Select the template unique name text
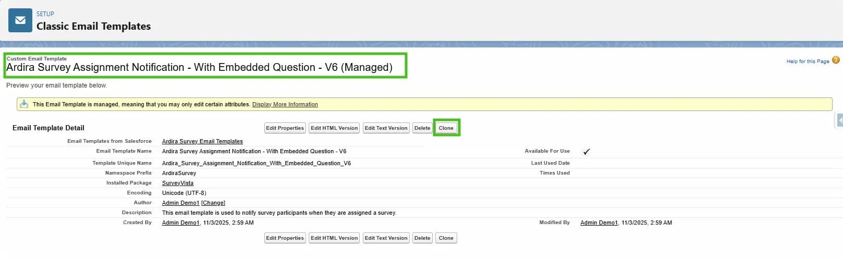The width and height of the screenshot is (843, 259). pyautogui.click(x=256, y=163)
